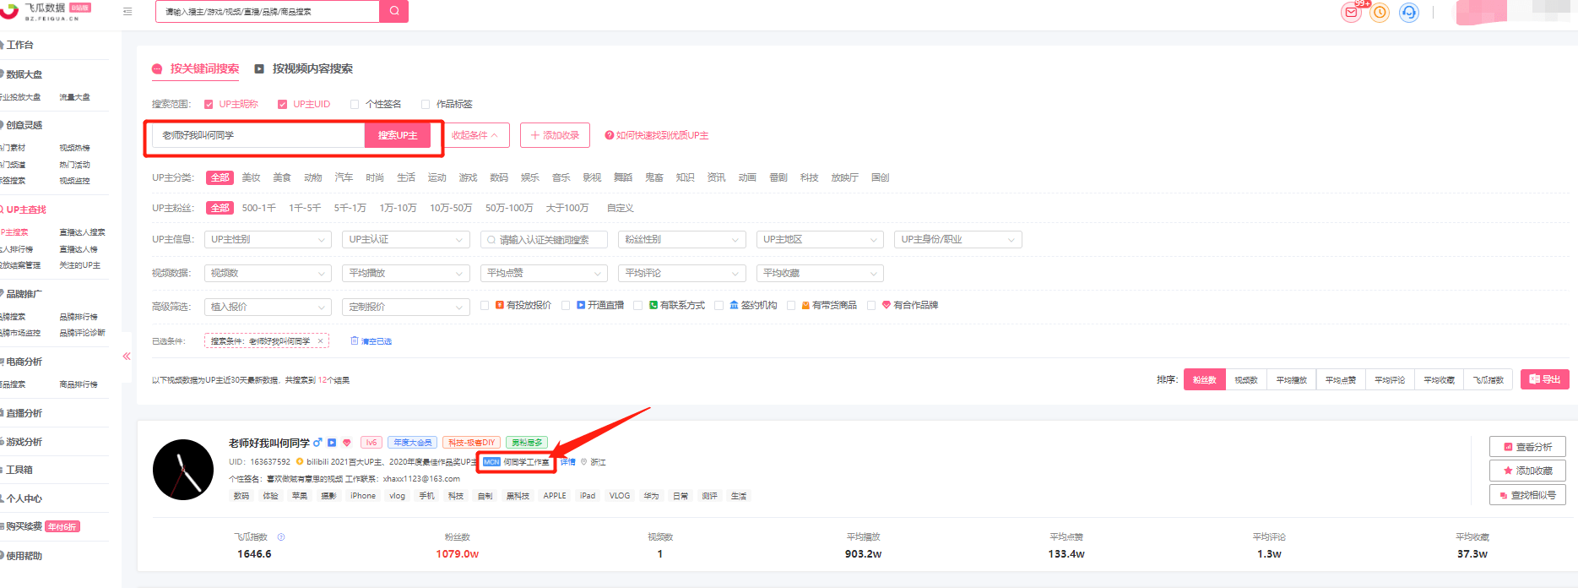The width and height of the screenshot is (1578, 588).
Task: Open the UP主地区 dropdown
Action: (820, 240)
